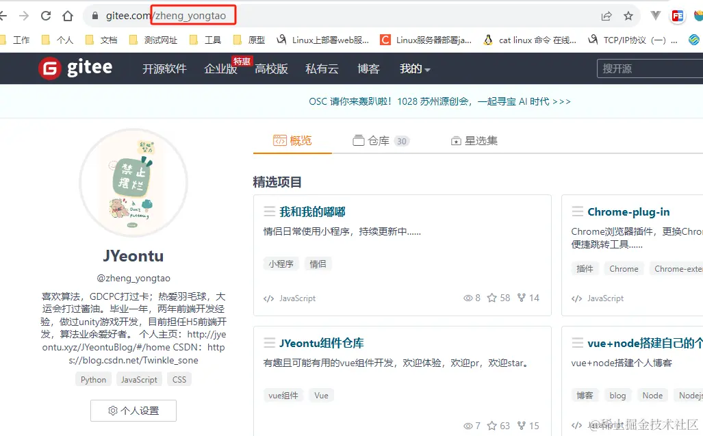
Task: Go to browser home page icon
Action: tap(68, 16)
